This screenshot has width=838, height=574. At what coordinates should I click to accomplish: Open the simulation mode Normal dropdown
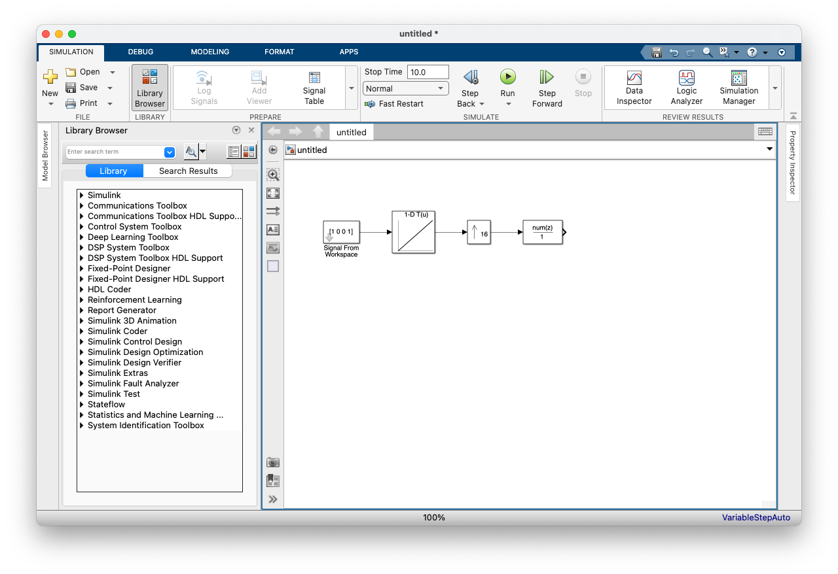pyautogui.click(x=406, y=88)
